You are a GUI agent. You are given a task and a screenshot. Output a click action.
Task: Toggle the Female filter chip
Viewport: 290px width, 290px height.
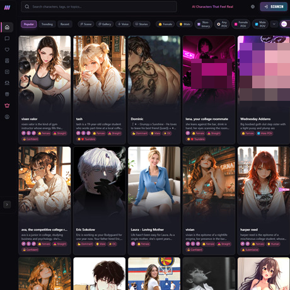165,24
